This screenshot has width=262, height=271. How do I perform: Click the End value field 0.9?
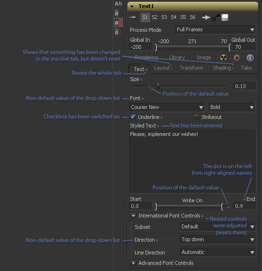pos(245,207)
